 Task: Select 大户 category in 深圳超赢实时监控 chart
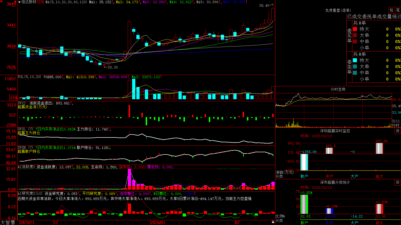354,176
